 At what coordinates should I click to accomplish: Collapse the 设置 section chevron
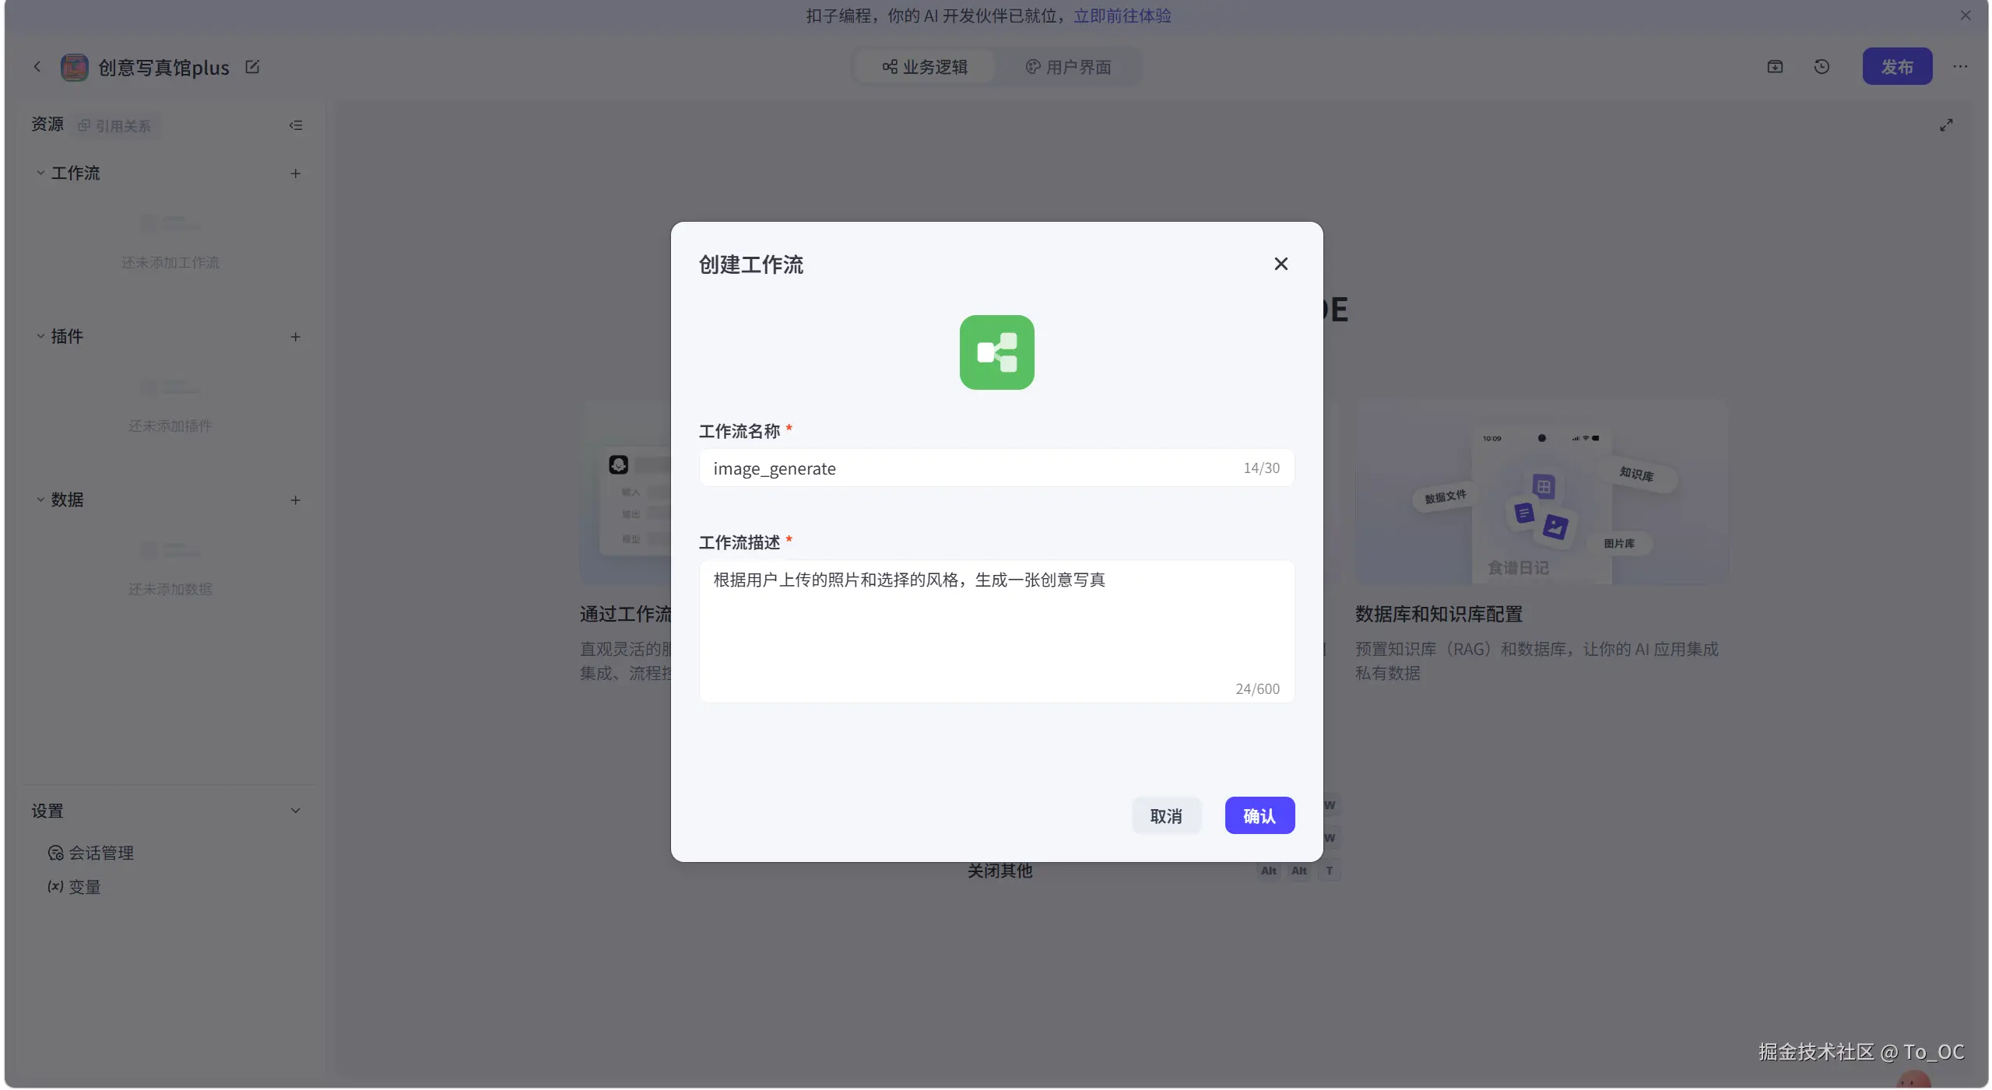[x=295, y=811]
